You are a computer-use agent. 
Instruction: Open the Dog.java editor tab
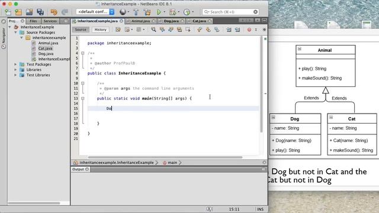pyautogui.click(x=171, y=21)
